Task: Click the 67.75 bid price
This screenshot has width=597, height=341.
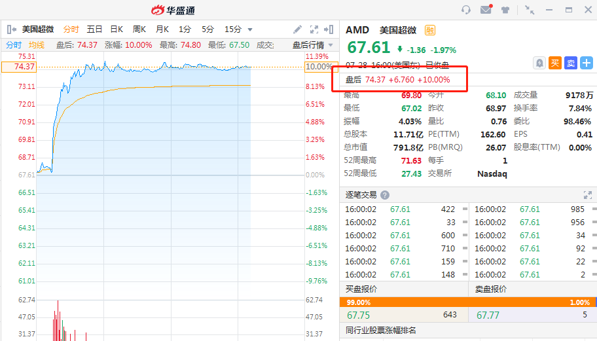Action: pyautogui.click(x=360, y=315)
